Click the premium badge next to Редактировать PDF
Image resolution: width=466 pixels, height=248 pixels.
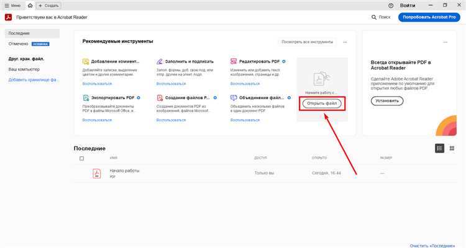(284, 61)
